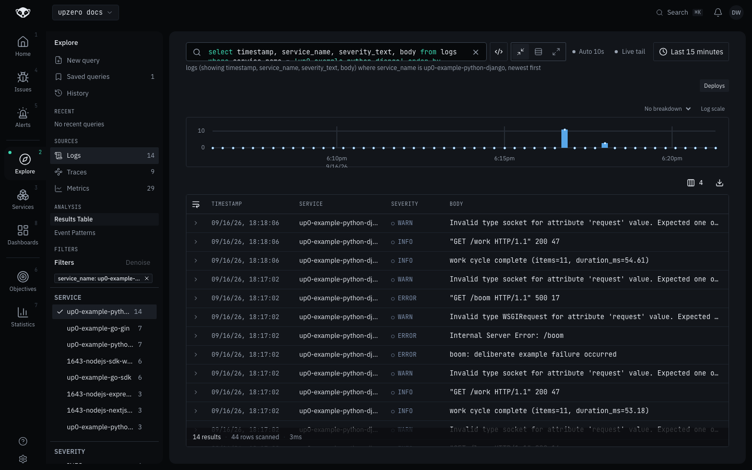Open Saved queries
The width and height of the screenshot is (752, 470).
click(x=104, y=77)
